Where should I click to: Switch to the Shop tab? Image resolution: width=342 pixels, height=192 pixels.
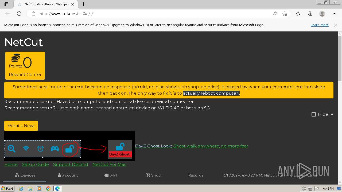(x=153, y=175)
